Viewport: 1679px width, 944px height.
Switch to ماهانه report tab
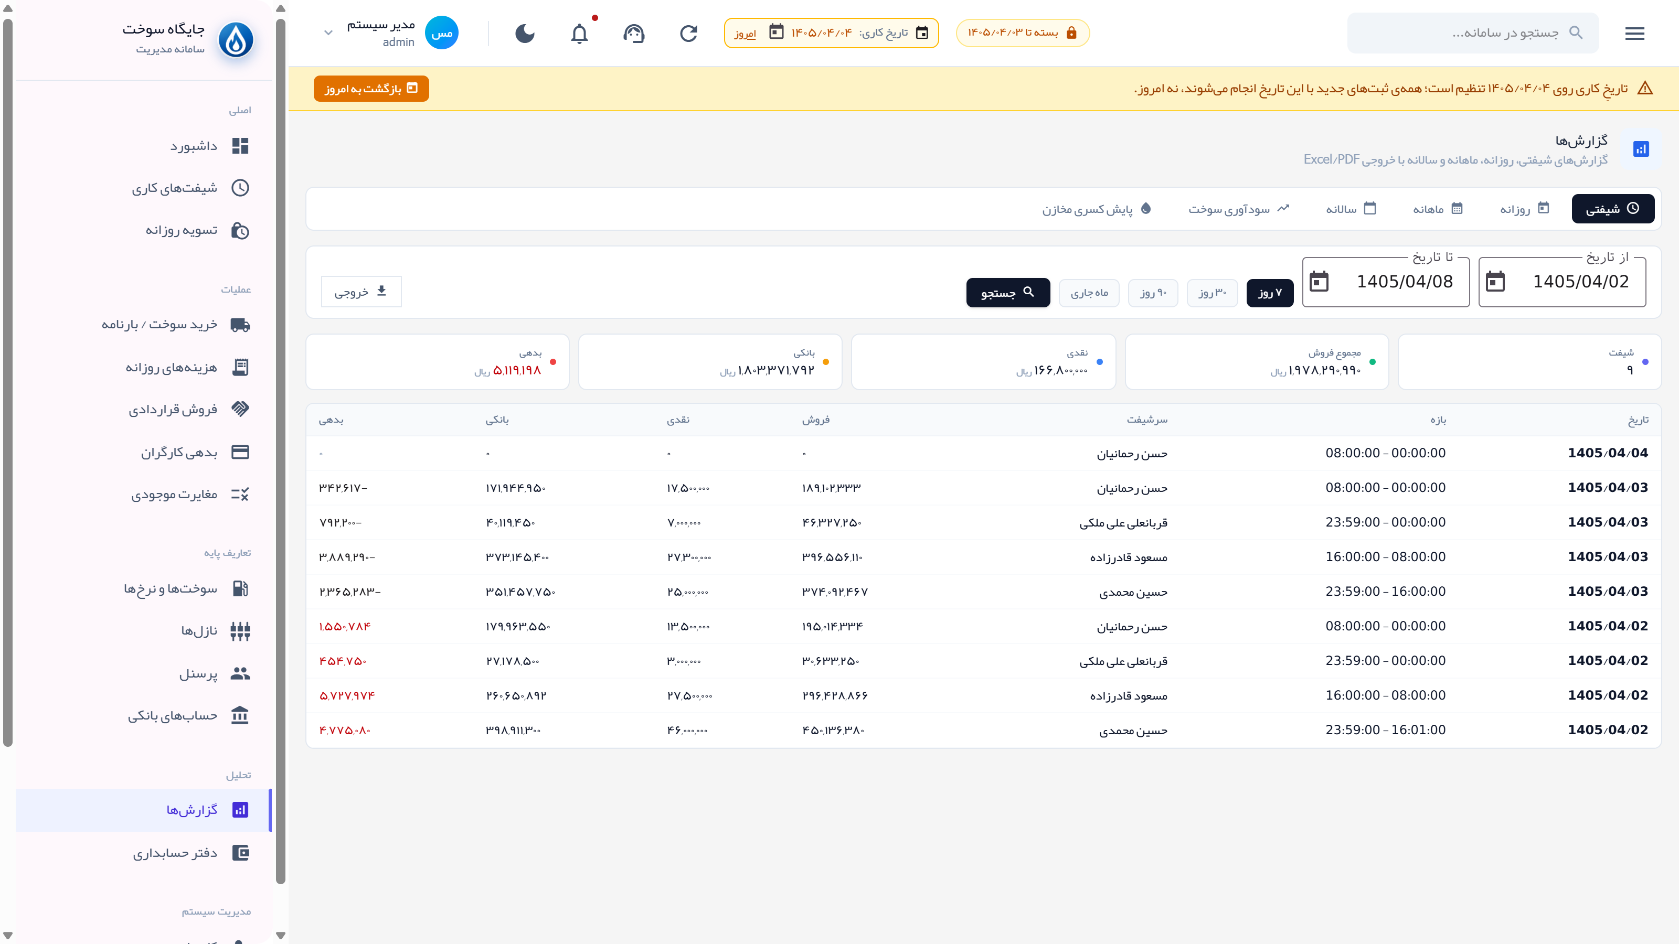tap(1438, 209)
